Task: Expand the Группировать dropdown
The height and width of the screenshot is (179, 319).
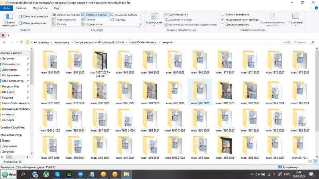Action: (x=178, y=14)
